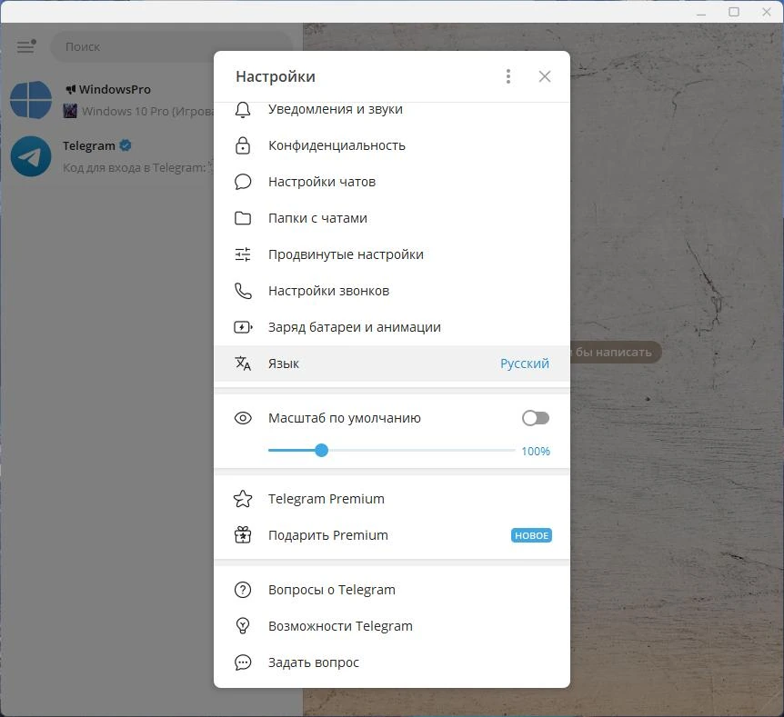Open Подарить Premium entry
The height and width of the screenshot is (717, 784).
[x=392, y=535]
